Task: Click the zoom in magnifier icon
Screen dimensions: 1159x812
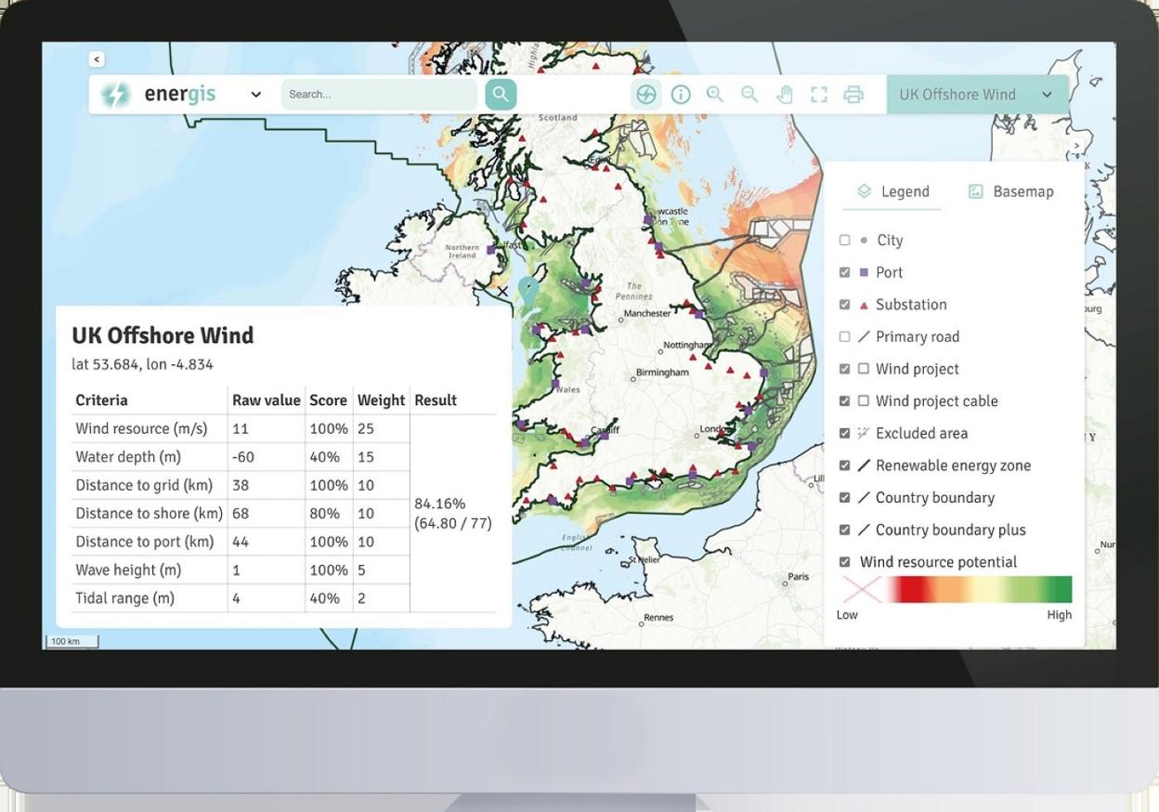Action: [715, 95]
